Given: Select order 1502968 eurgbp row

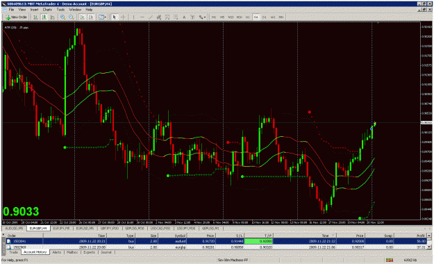Looking at the screenshot, I should 216,247.
